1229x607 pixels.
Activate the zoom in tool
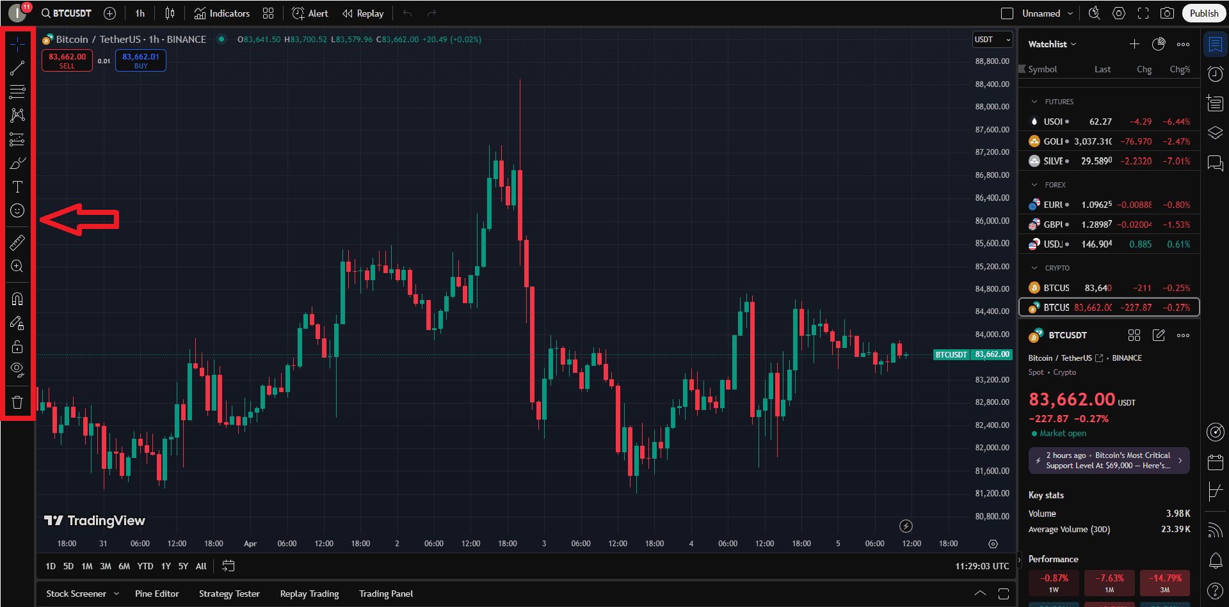click(x=17, y=266)
